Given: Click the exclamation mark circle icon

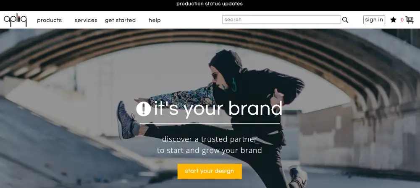Looking at the screenshot, I should [x=143, y=109].
